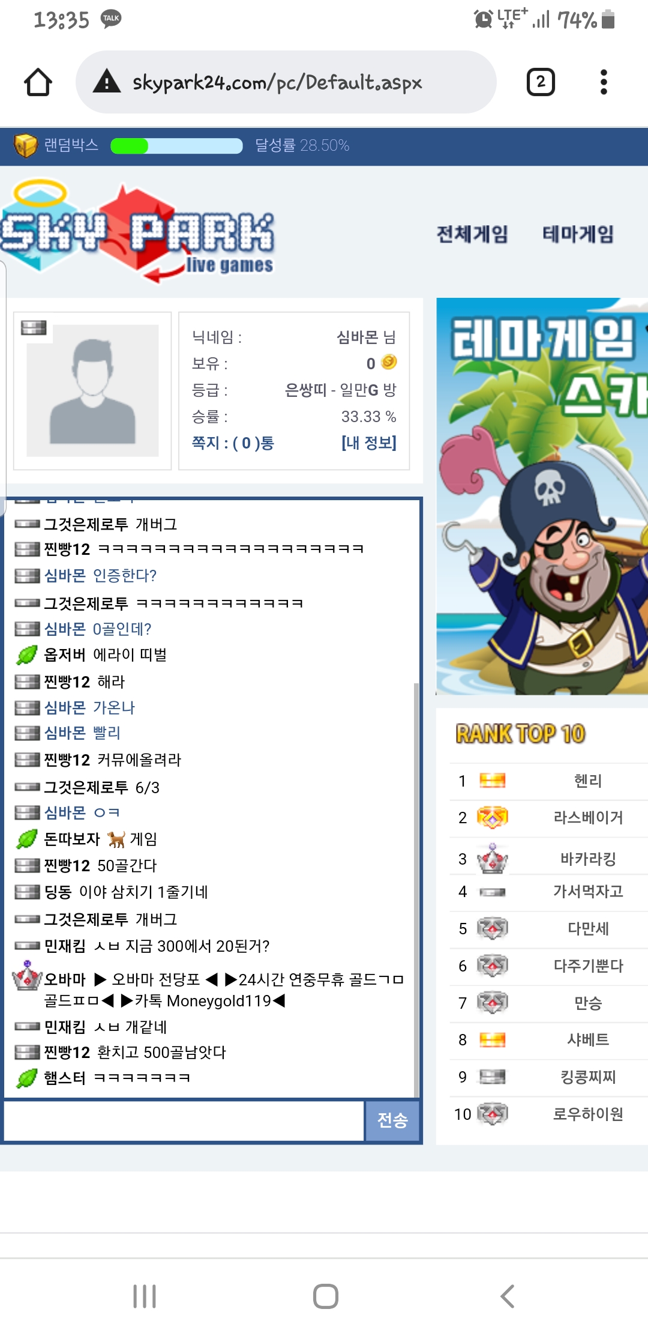Tap the browser home icon
The height and width of the screenshot is (1333, 648).
point(38,82)
